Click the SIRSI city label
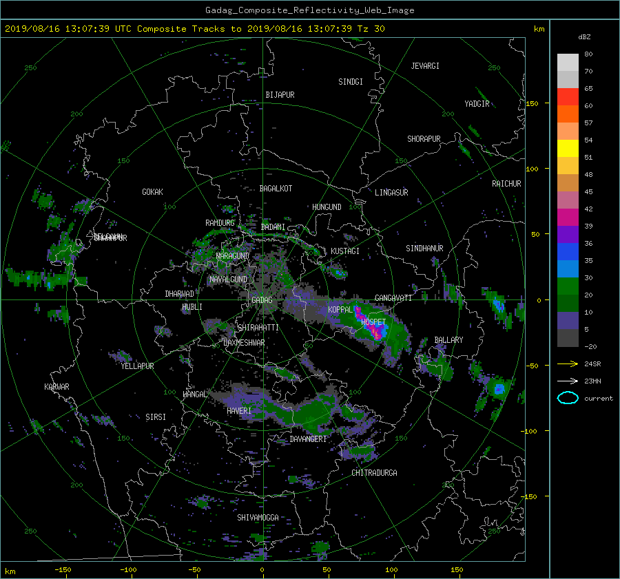The width and height of the screenshot is (620, 579). coord(156,417)
